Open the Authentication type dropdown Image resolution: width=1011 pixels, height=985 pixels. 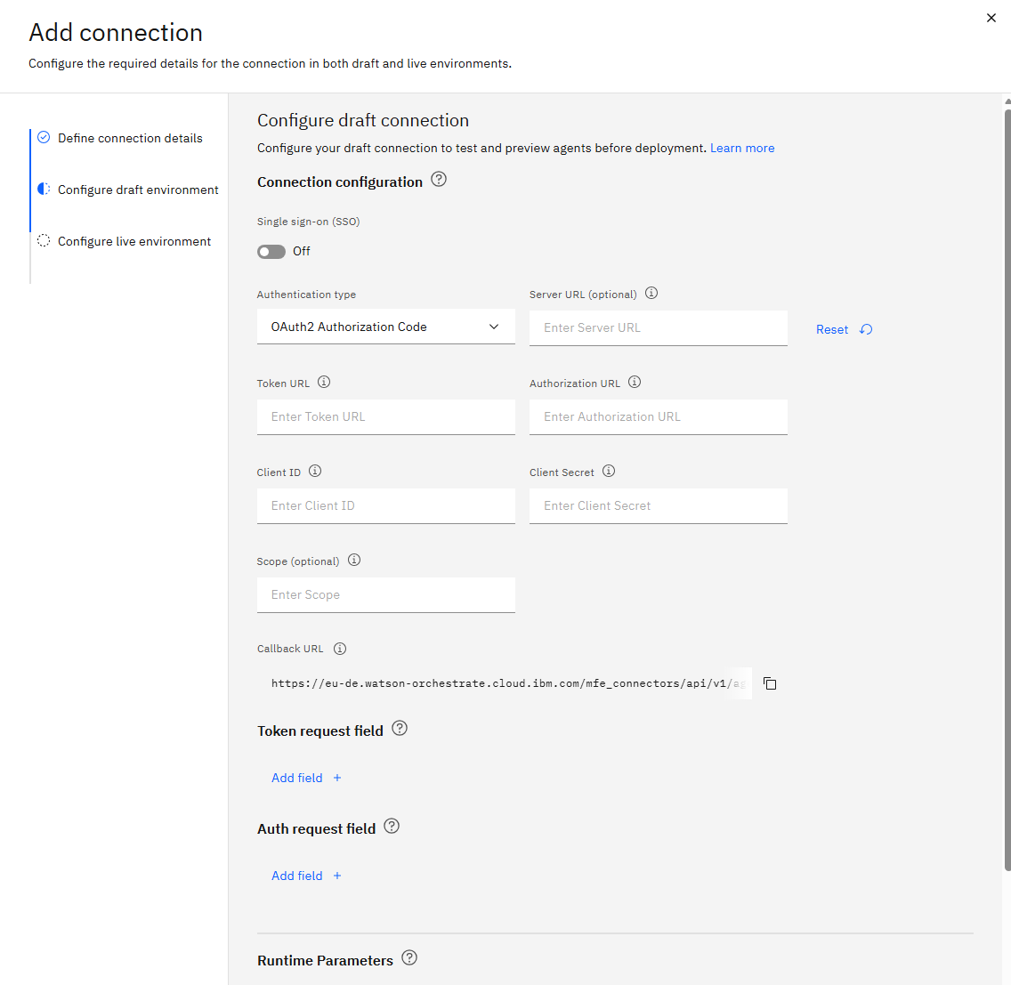[x=385, y=327]
